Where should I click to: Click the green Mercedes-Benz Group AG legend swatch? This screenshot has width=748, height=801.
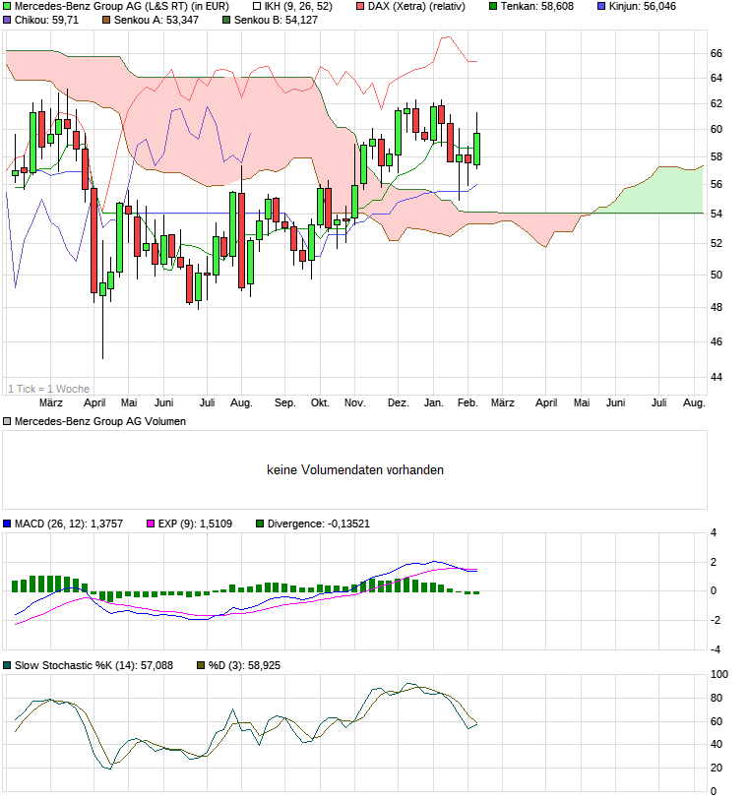coord(7,7)
